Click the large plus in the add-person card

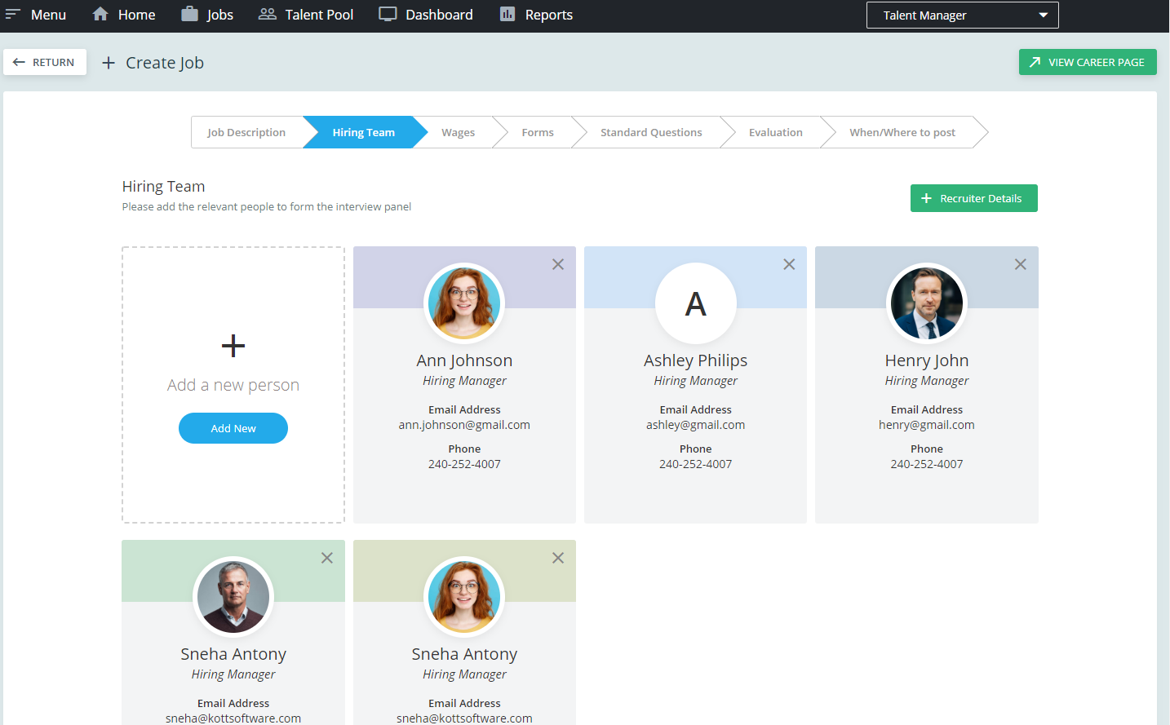pos(233,346)
